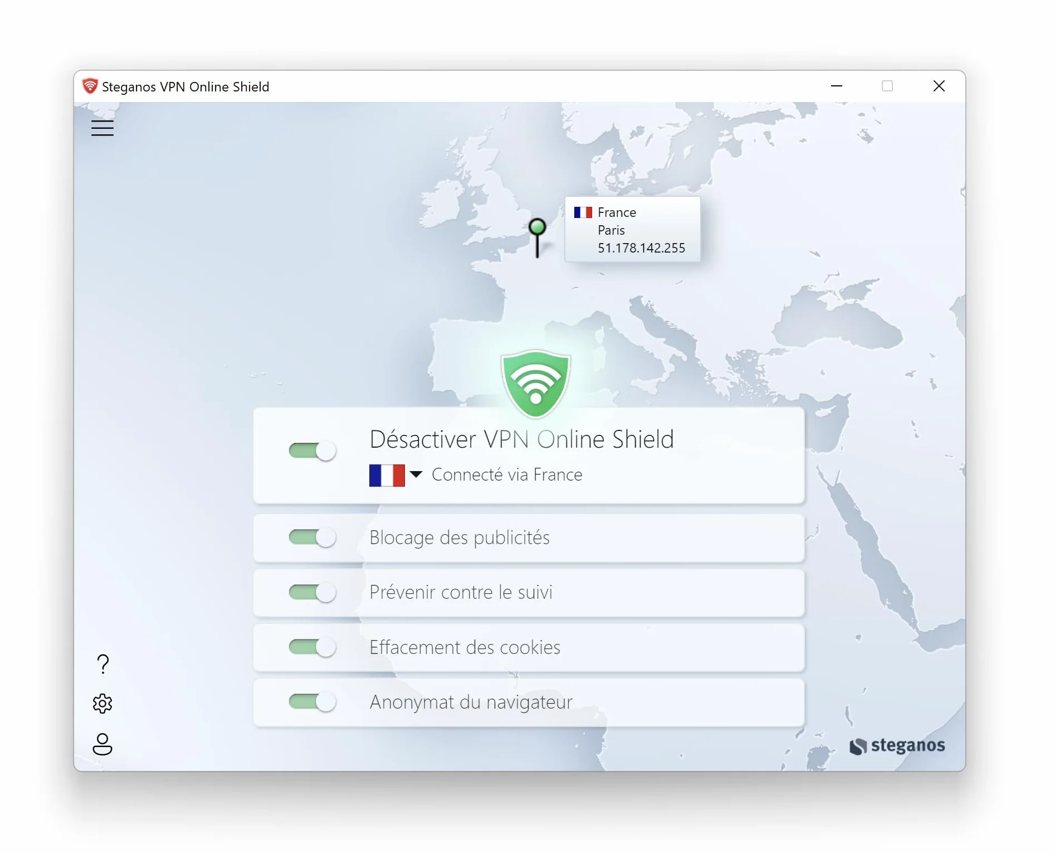Click the large French flag selector
Image resolution: width=1055 pixels, height=853 pixels.
tap(387, 475)
